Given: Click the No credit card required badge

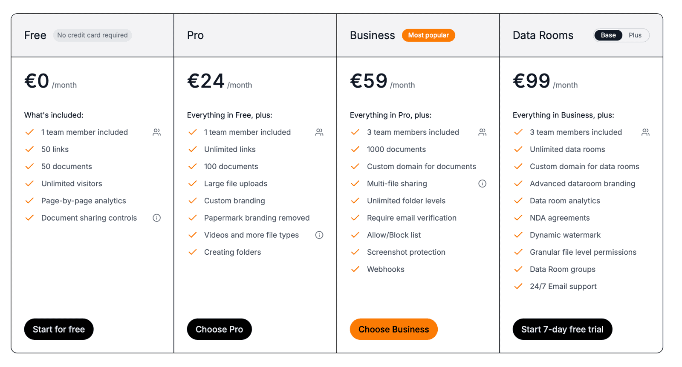Looking at the screenshot, I should click(92, 35).
